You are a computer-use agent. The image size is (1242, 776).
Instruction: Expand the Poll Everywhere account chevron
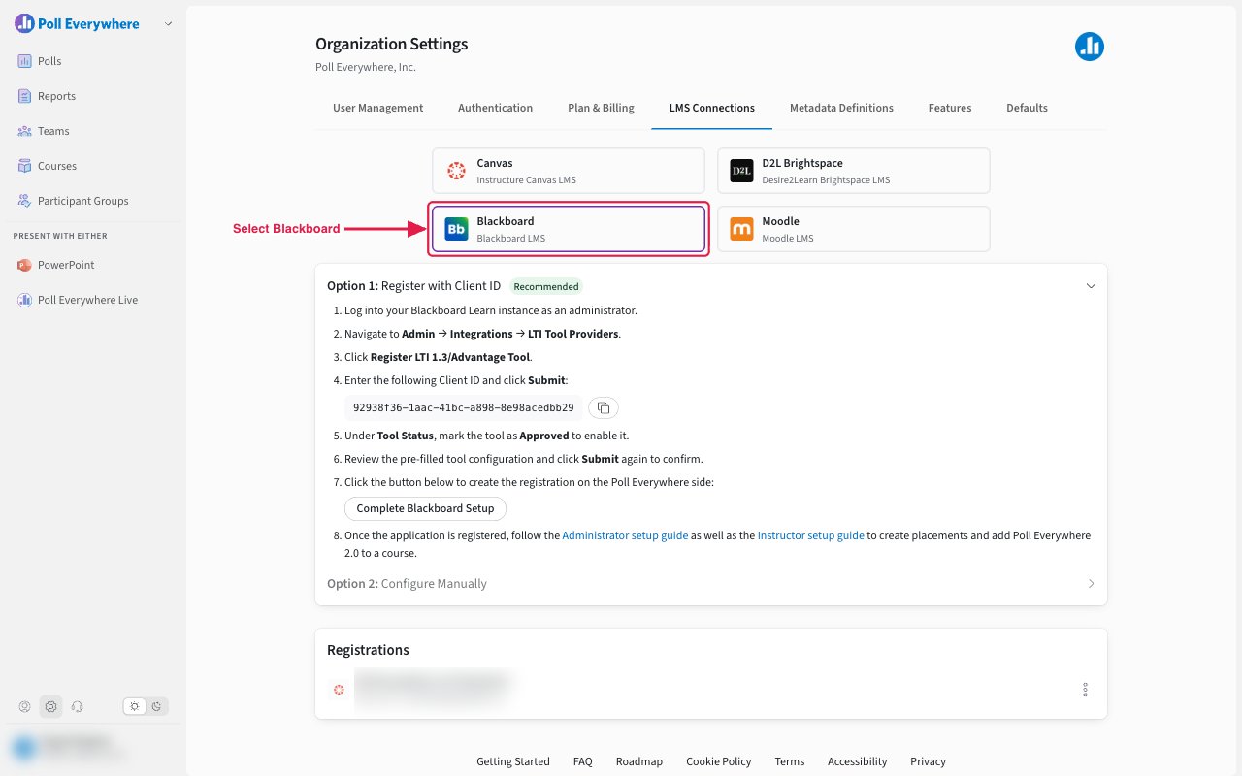pos(168,23)
